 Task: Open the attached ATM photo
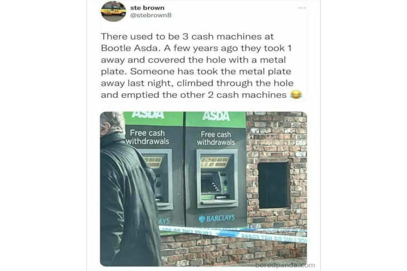pos(203,189)
